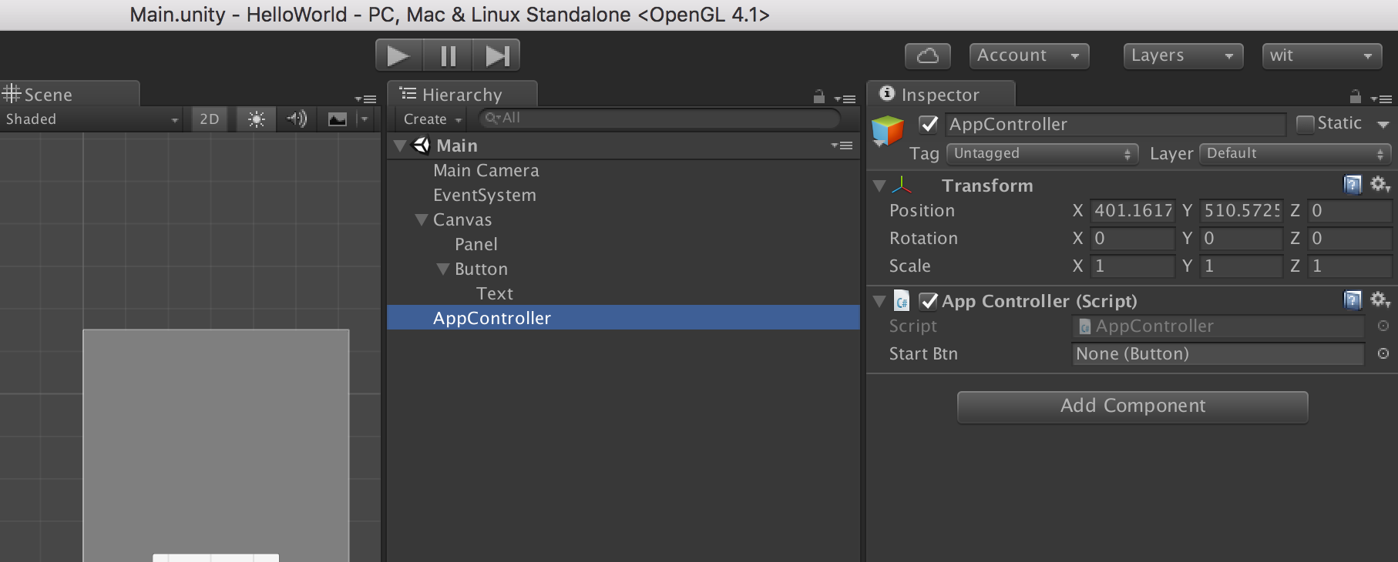Open the Account dropdown
1398x562 pixels.
1029,55
